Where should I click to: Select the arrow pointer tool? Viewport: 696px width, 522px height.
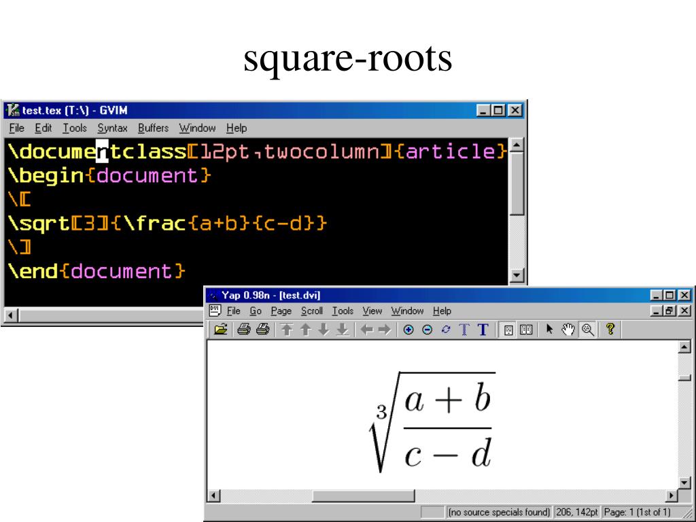(549, 330)
